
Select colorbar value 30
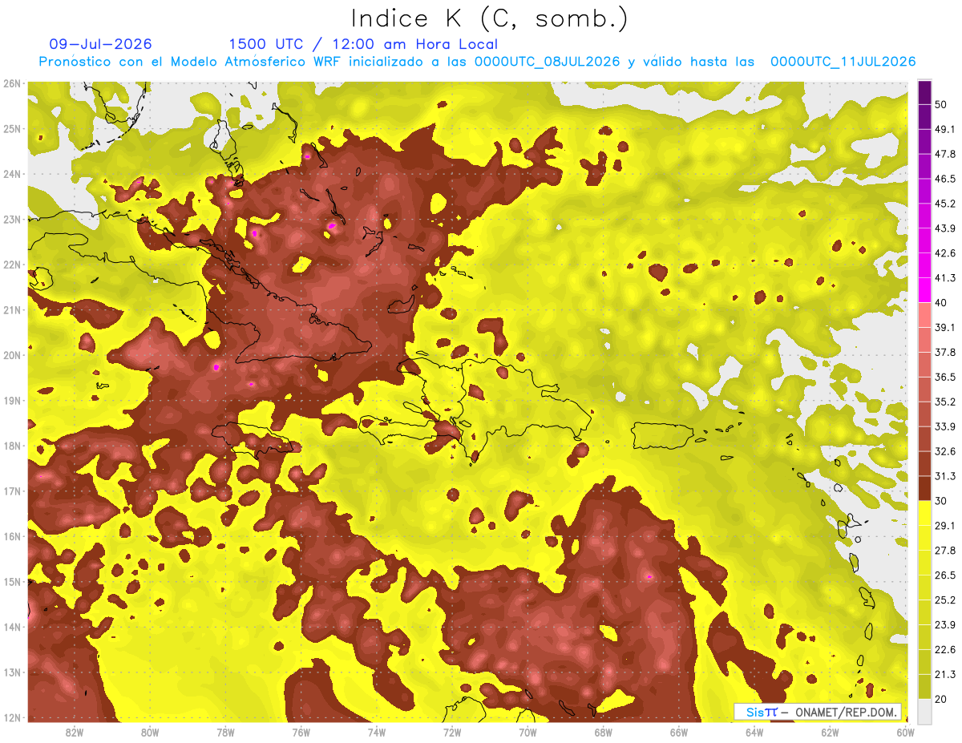[x=941, y=501]
